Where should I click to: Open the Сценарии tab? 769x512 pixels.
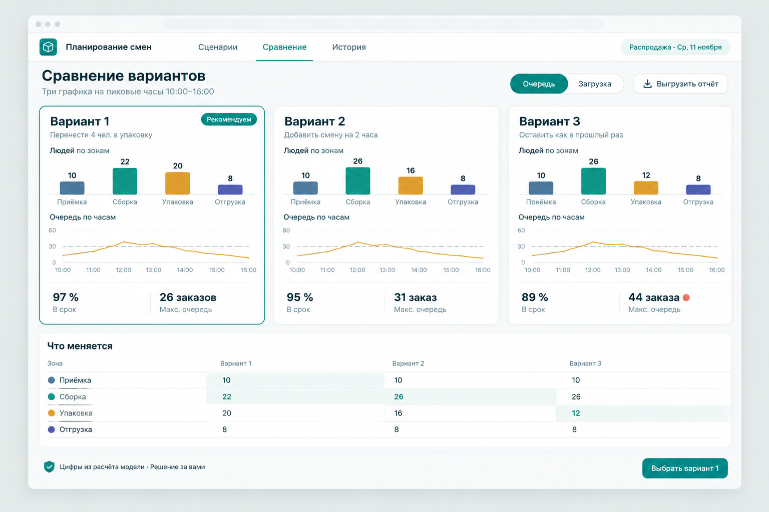[218, 47]
